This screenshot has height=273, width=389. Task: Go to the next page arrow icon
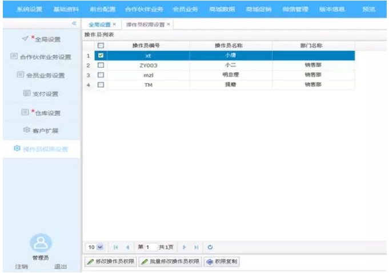(x=184, y=247)
